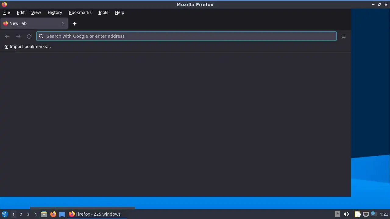Screen dimensions: 390x219
Task: Focus the Search with Google address bar
Action: pos(186,36)
